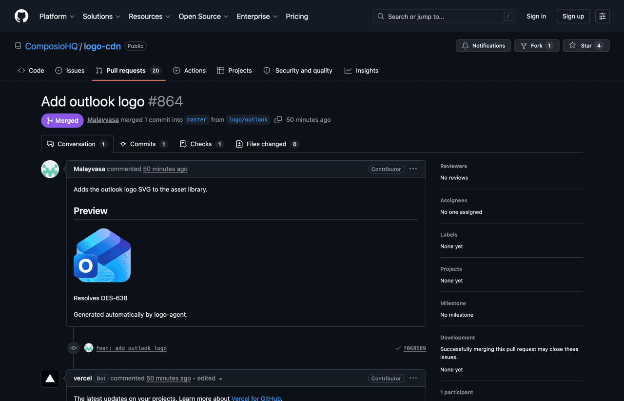The height and width of the screenshot is (401, 624).
Task: Switch to the Code tab
Action: point(31,71)
